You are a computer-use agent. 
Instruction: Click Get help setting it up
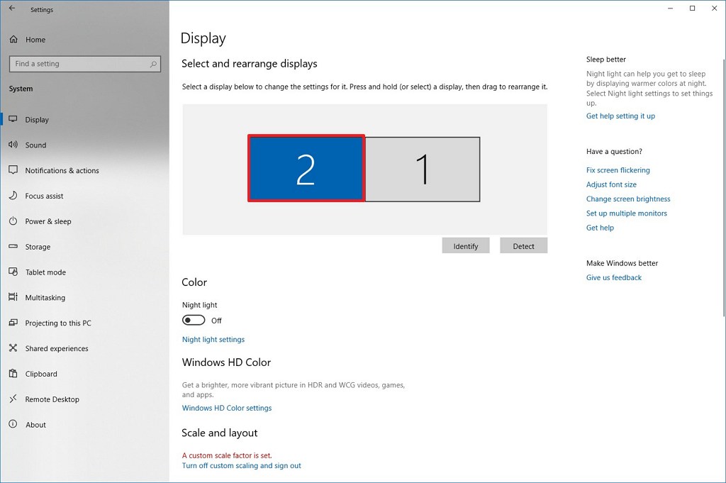coord(620,116)
